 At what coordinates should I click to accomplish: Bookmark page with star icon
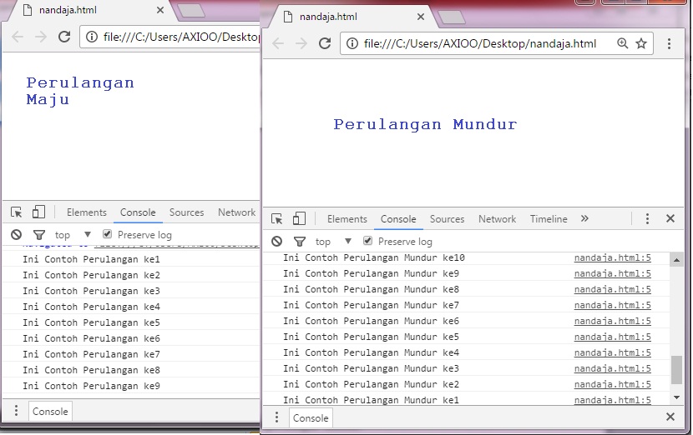tap(641, 42)
